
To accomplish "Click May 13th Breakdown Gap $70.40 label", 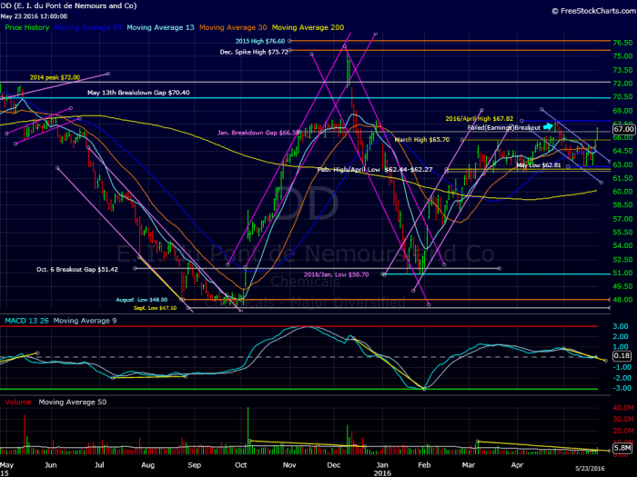I will tap(138, 93).
